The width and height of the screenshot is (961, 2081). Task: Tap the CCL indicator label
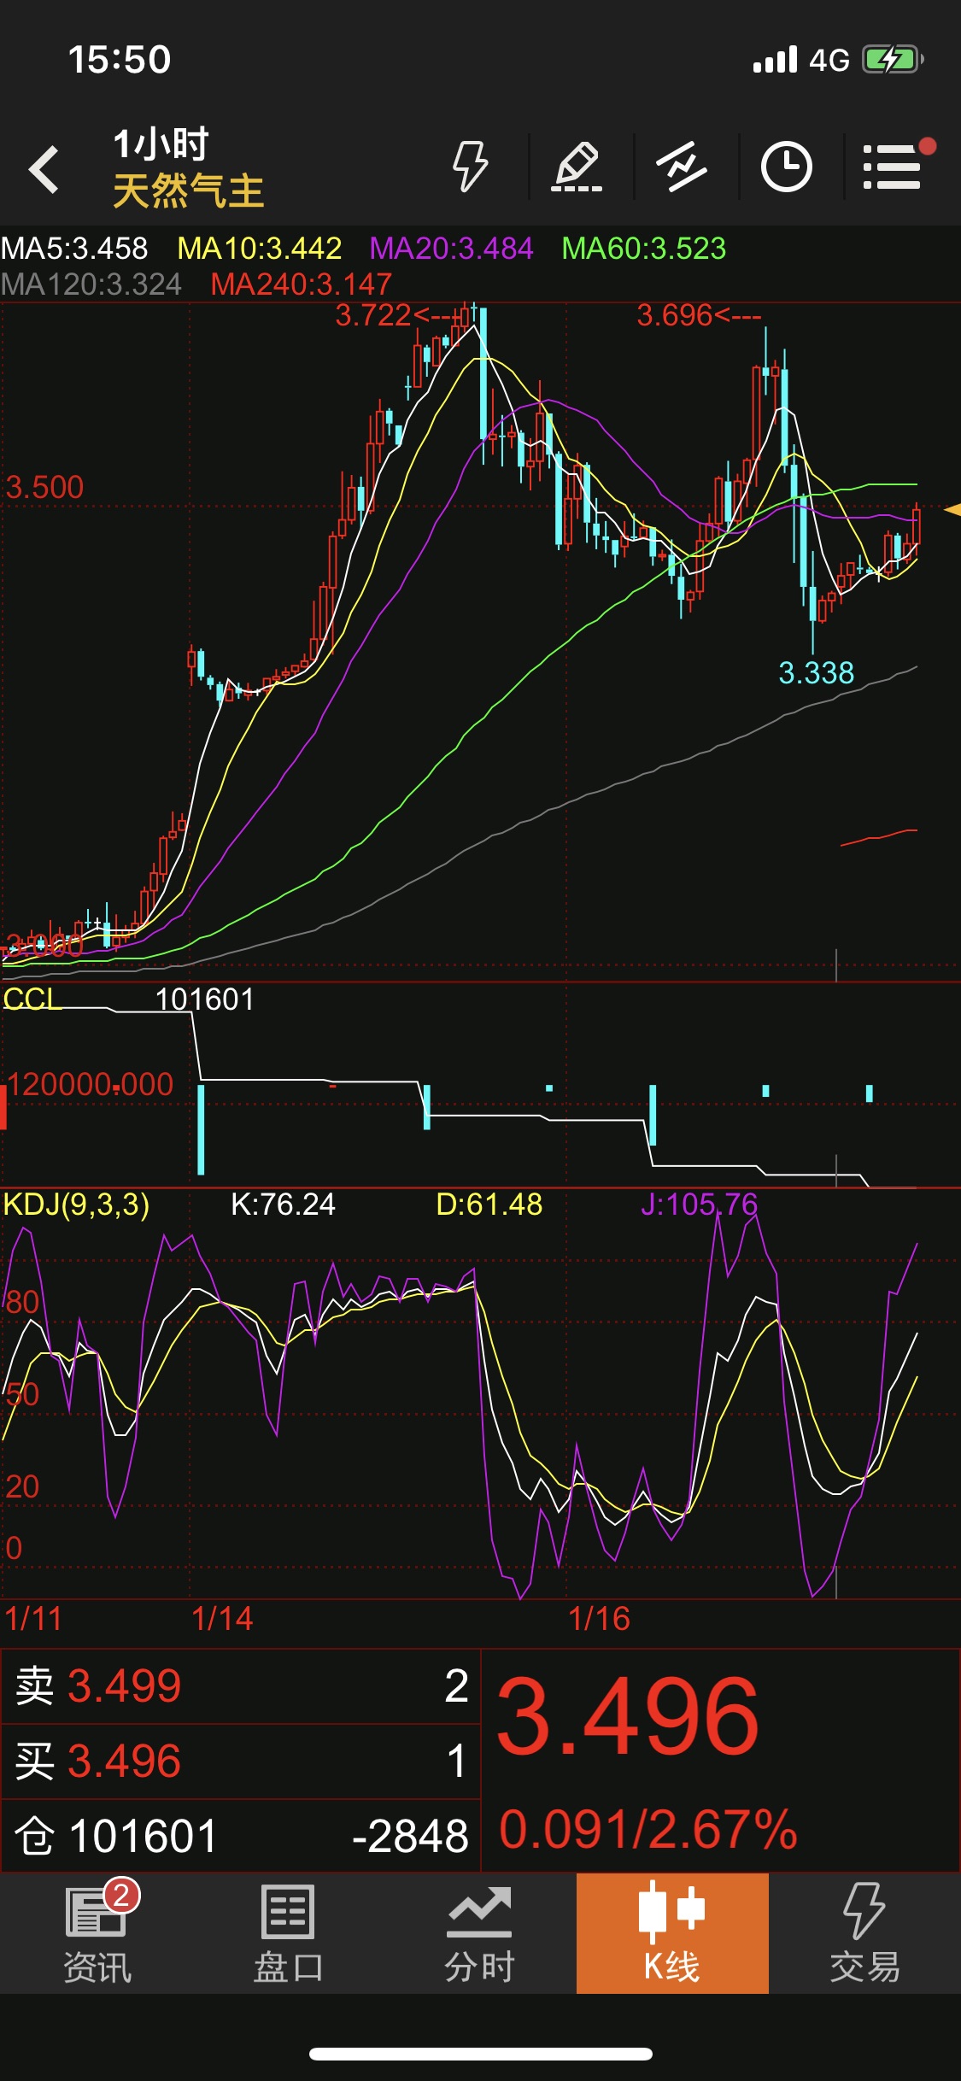click(x=32, y=999)
